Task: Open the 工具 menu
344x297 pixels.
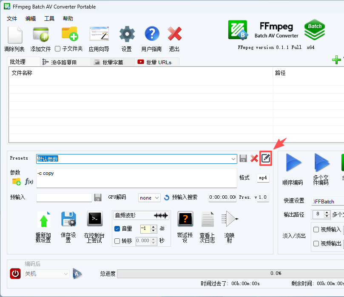Action: tap(49, 19)
